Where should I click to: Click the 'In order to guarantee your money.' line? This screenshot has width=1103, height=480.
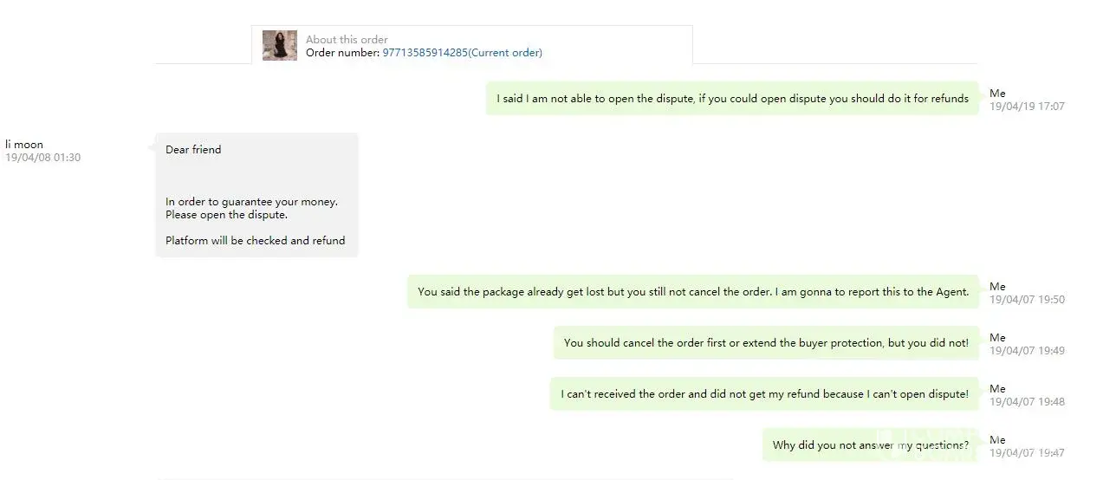(x=251, y=202)
